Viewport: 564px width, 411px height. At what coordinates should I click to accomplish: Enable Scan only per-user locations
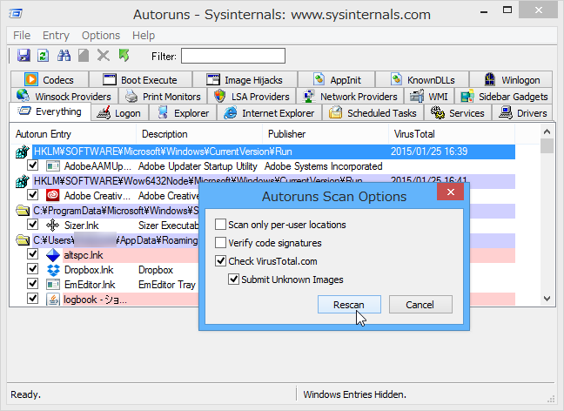point(220,225)
